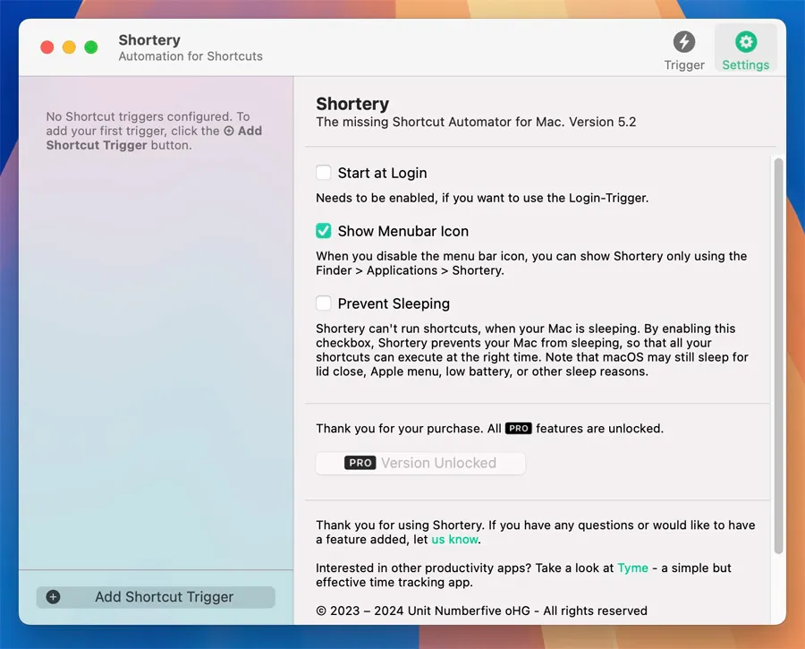This screenshot has height=649, width=805.
Task: Click the Settings gear icon
Action: coord(745,41)
